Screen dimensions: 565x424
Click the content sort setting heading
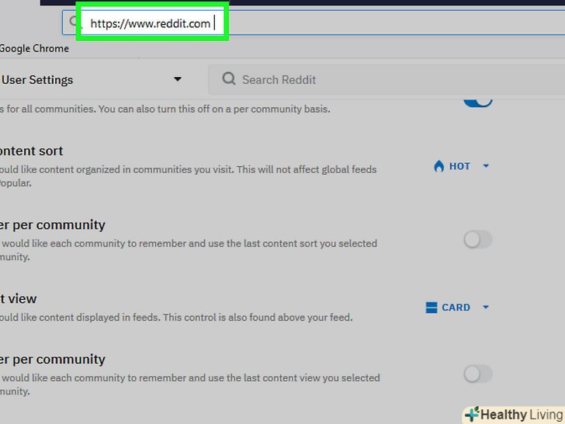pos(31,151)
